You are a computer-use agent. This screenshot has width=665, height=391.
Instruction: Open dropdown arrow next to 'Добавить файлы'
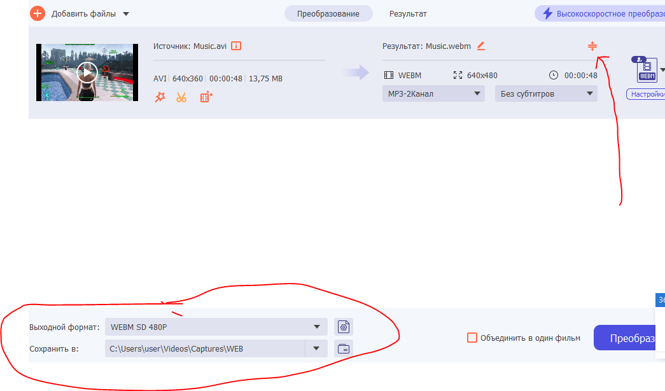coord(125,14)
